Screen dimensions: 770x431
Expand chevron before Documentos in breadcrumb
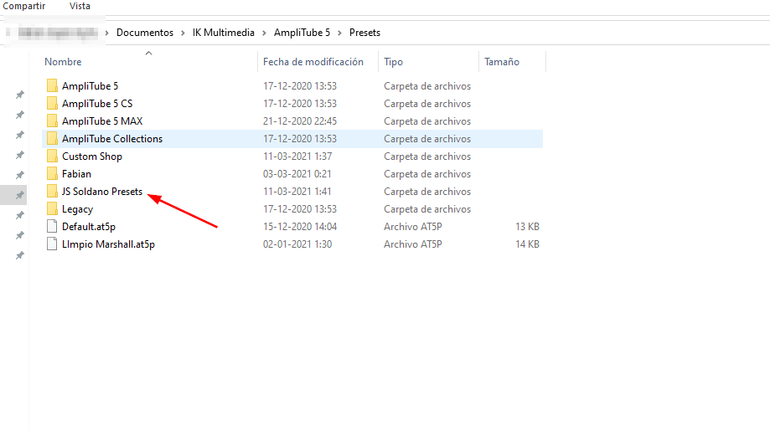click(x=107, y=33)
